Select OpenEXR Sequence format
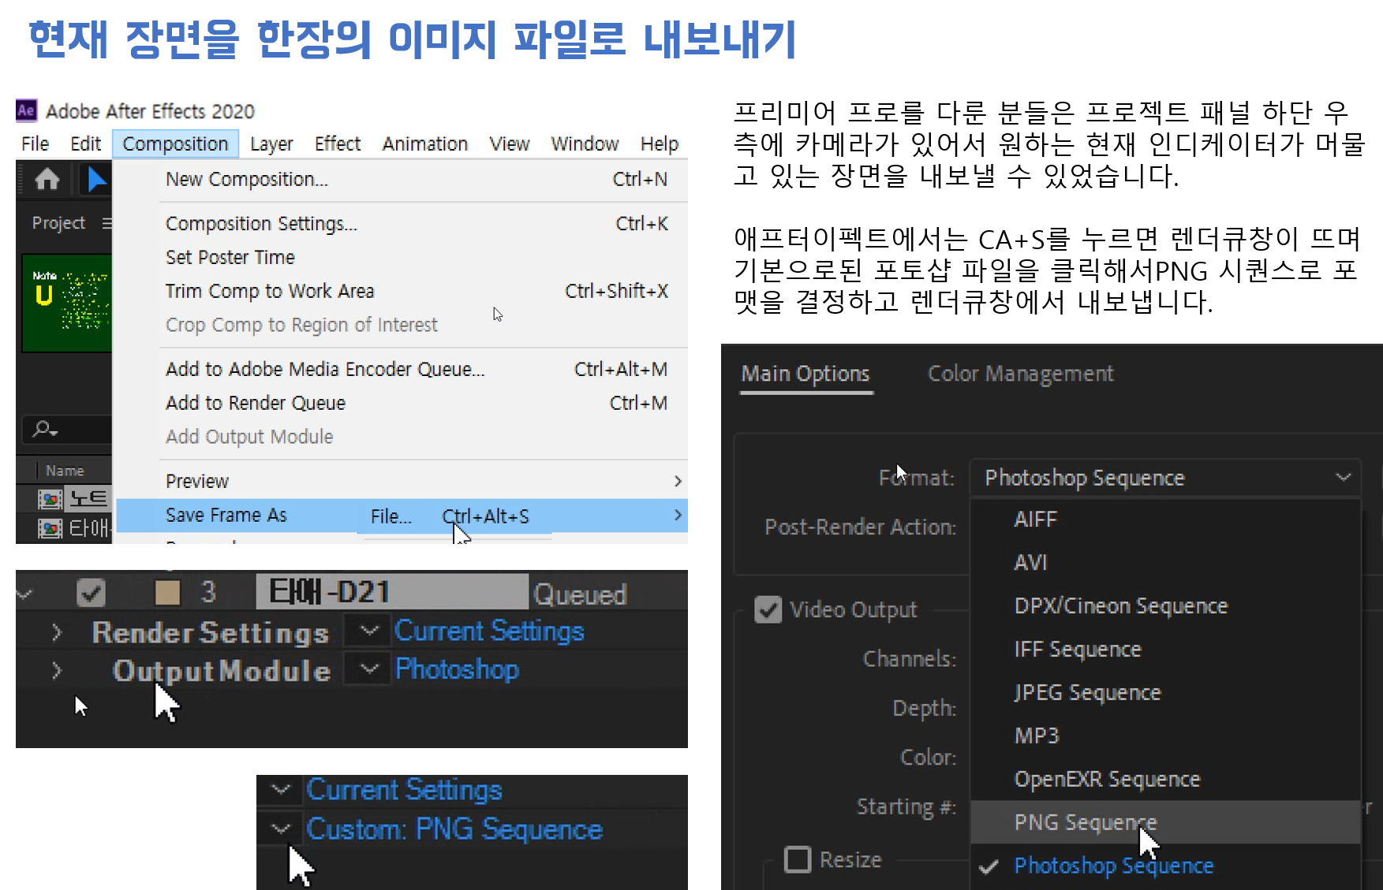This screenshot has height=890, width=1383. click(x=1165, y=780)
